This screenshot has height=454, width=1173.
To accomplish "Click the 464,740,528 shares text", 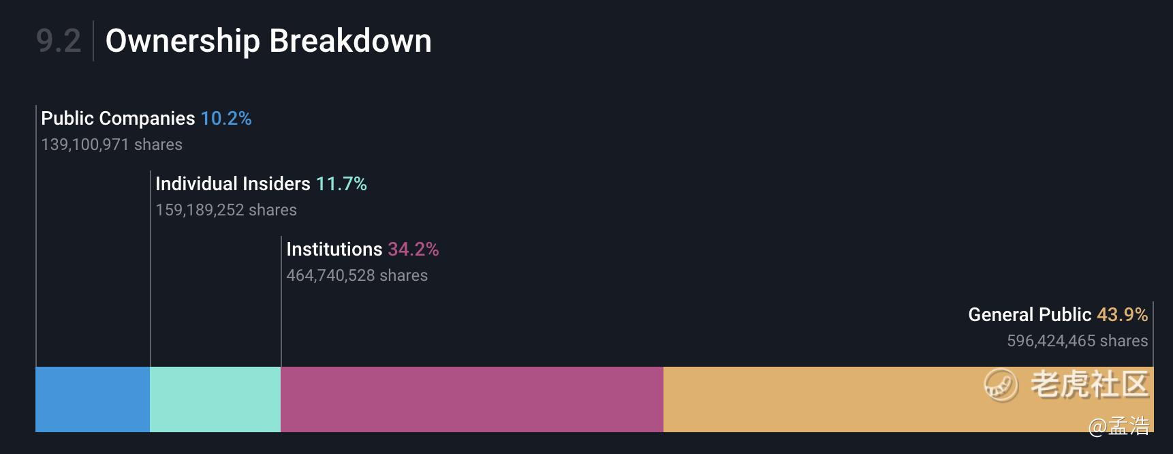I will click(357, 275).
